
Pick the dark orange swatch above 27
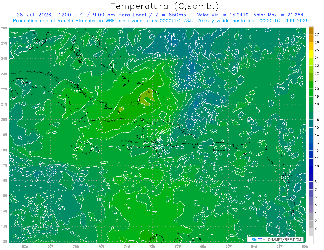pos(311,31)
